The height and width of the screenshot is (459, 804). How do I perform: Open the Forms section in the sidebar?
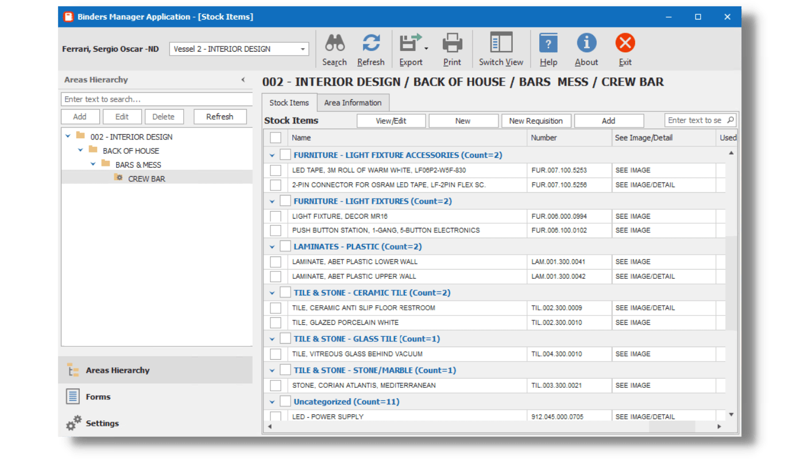click(97, 396)
